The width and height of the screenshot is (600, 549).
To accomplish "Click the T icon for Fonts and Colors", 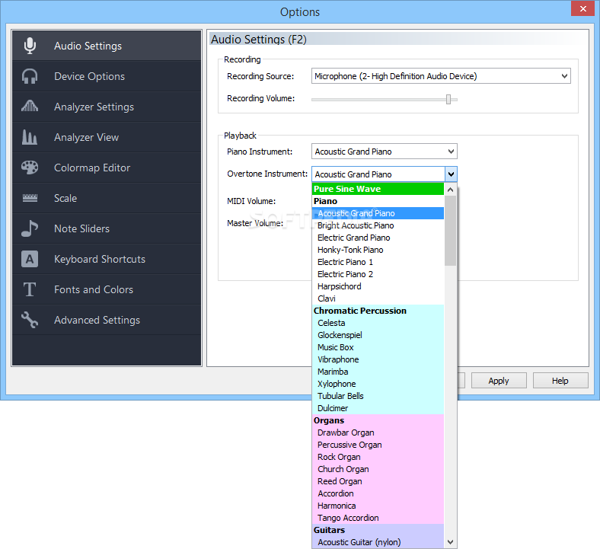I will (x=30, y=289).
